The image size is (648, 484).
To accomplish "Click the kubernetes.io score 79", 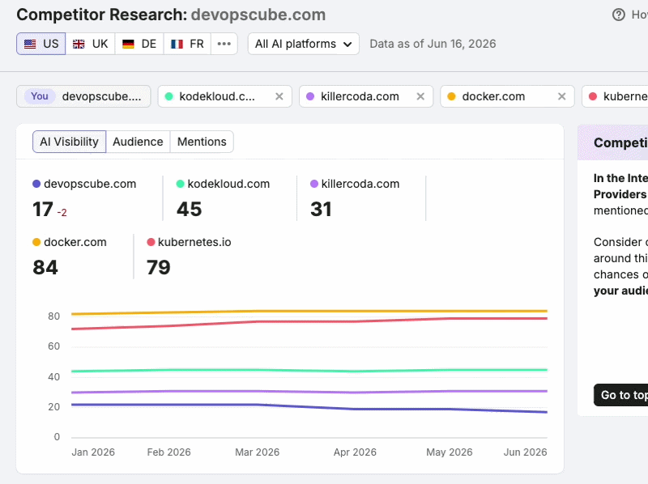I will pyautogui.click(x=159, y=267).
